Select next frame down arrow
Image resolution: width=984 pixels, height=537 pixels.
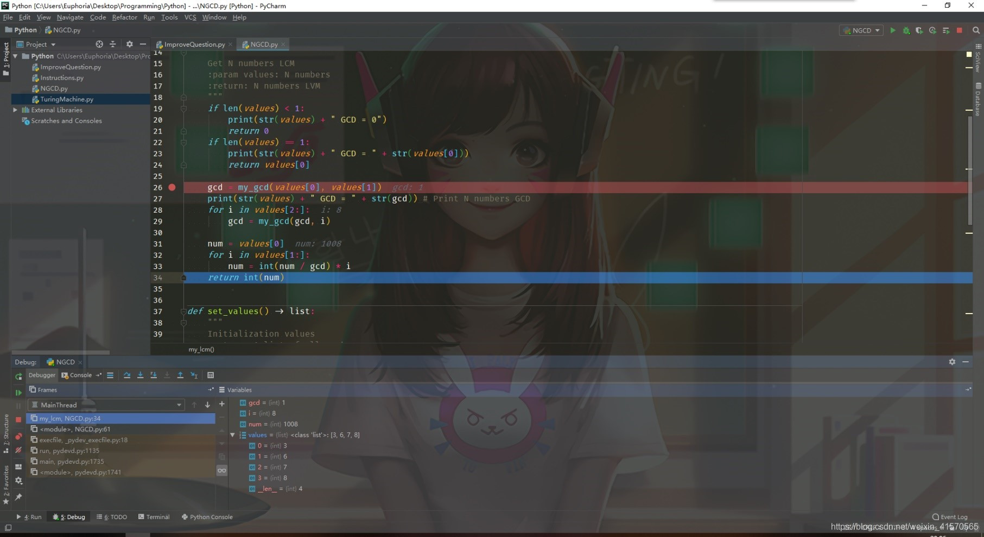[x=207, y=405]
